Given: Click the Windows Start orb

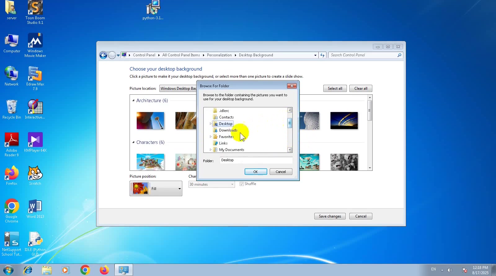Looking at the screenshot, I should (x=8, y=270).
